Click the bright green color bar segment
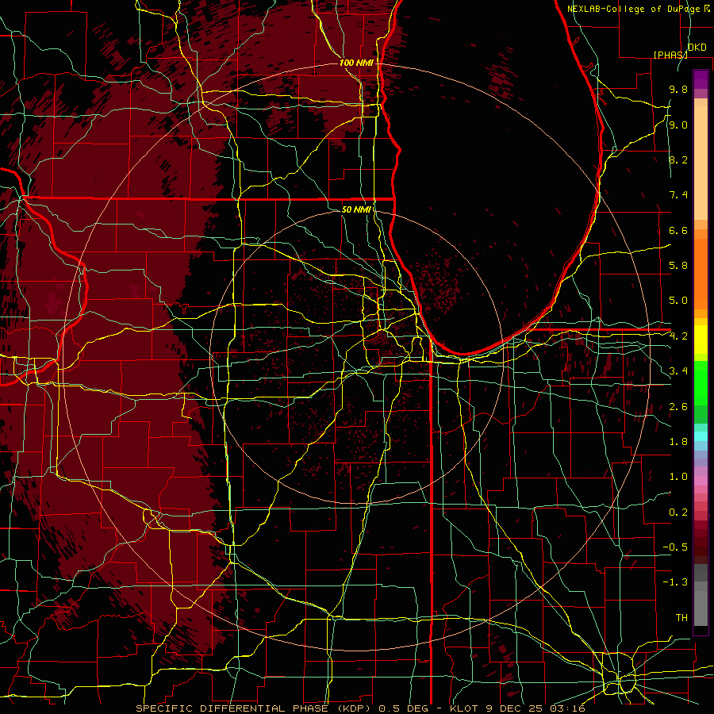The width and height of the screenshot is (714, 714). (701, 382)
